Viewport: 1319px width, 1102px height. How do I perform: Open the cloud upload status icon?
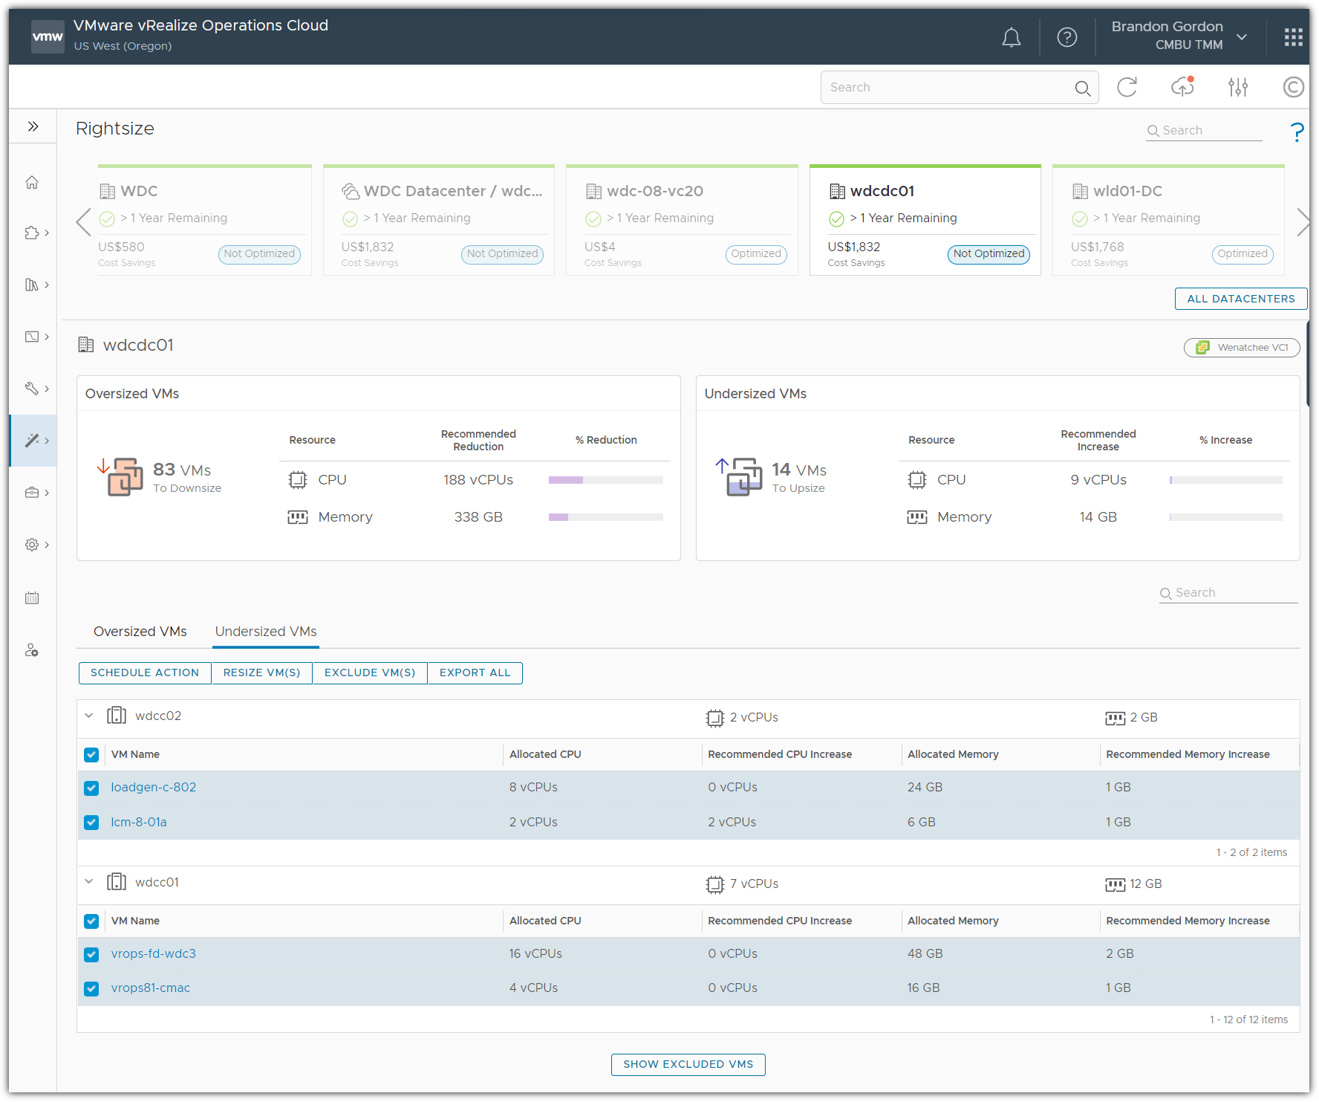(1182, 88)
